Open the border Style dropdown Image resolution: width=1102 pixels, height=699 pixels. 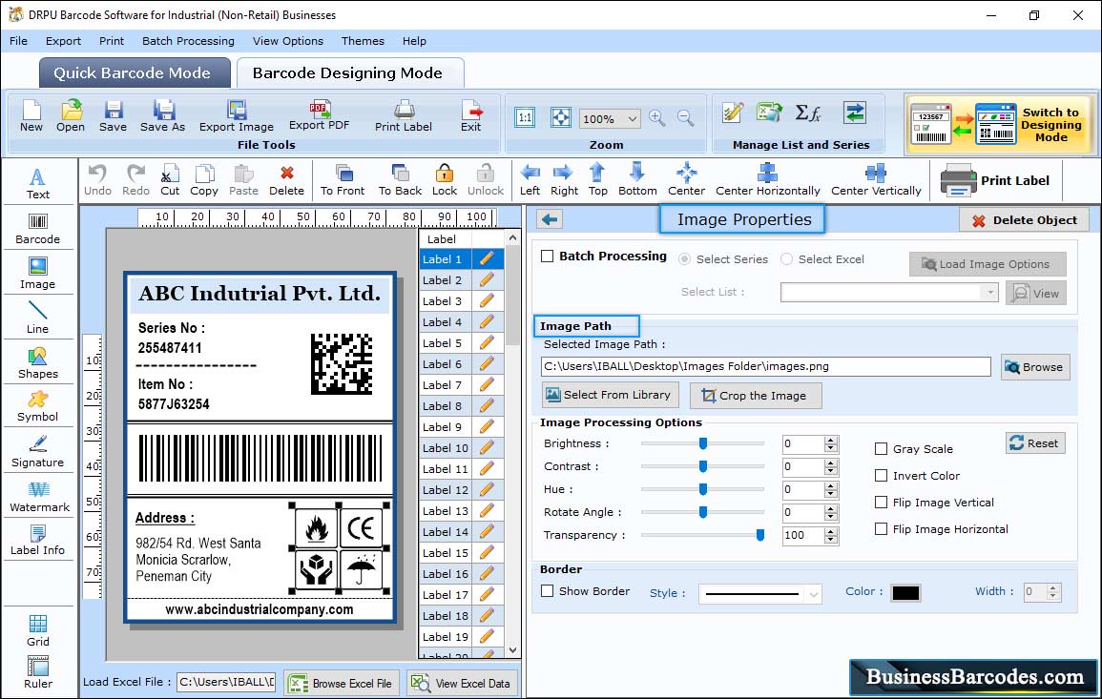(x=813, y=594)
